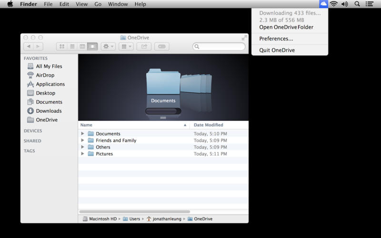The width and height of the screenshot is (381, 238).
Task: Go back with the Back arrow
Action: [x=28, y=46]
